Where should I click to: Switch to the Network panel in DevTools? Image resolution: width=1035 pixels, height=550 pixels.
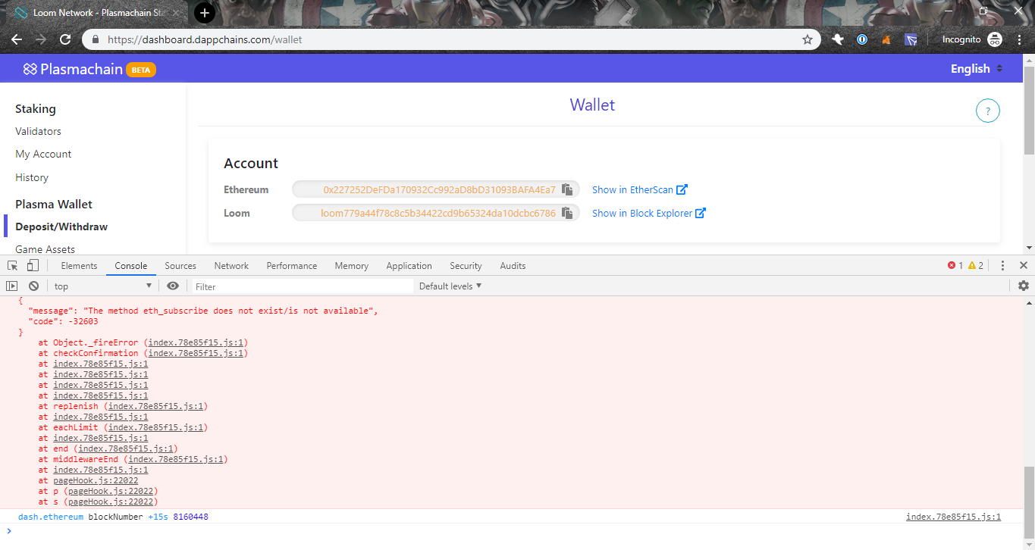pos(231,265)
